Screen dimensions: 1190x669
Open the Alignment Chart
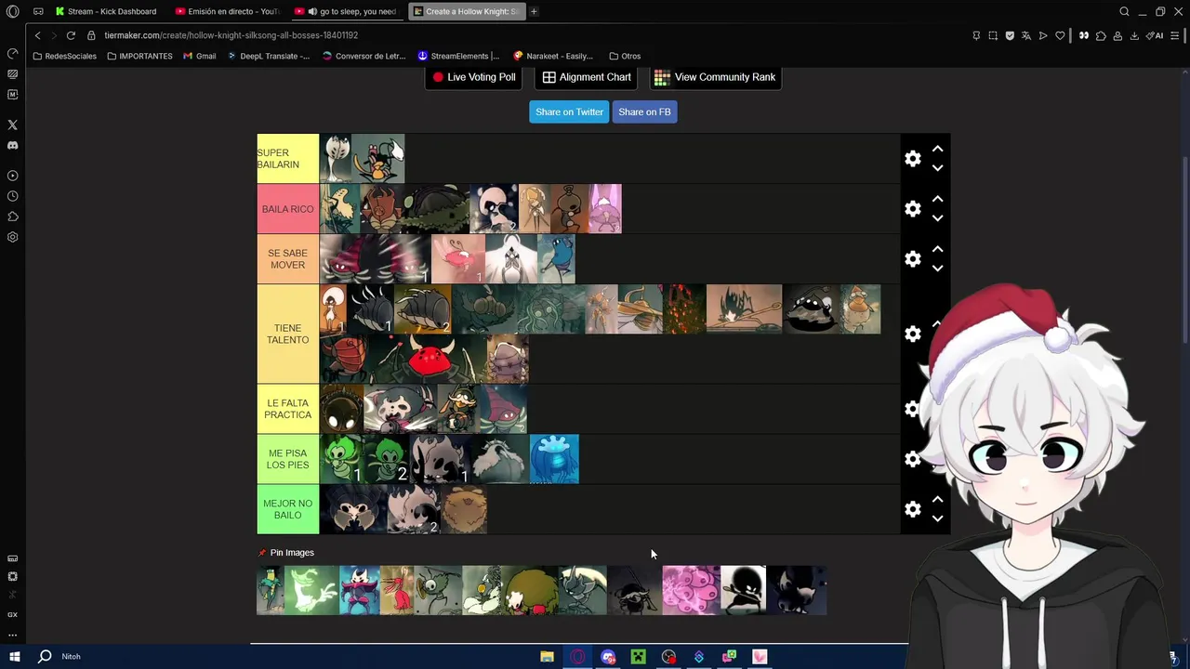tap(587, 77)
